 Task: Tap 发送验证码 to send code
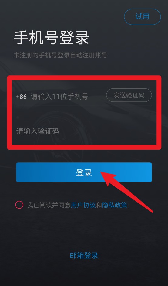(x=129, y=95)
